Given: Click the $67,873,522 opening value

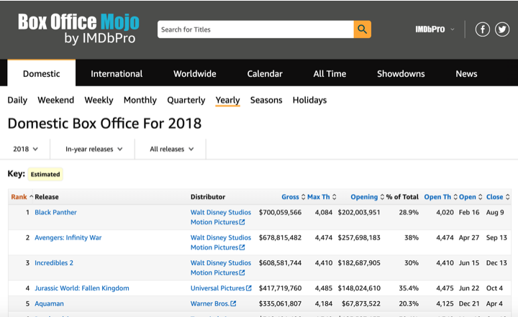Looking at the screenshot, I should [x=360, y=303].
